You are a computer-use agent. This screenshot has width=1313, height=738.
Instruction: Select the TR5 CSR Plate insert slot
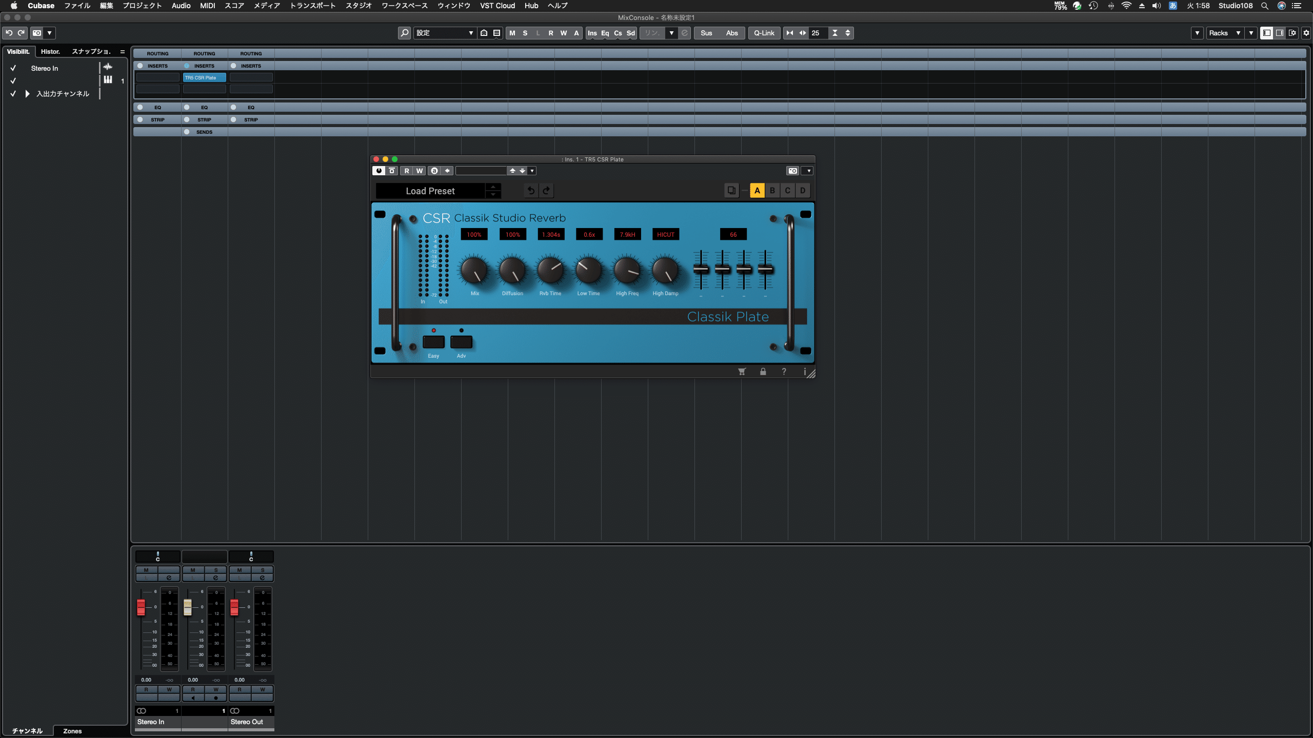(x=204, y=77)
